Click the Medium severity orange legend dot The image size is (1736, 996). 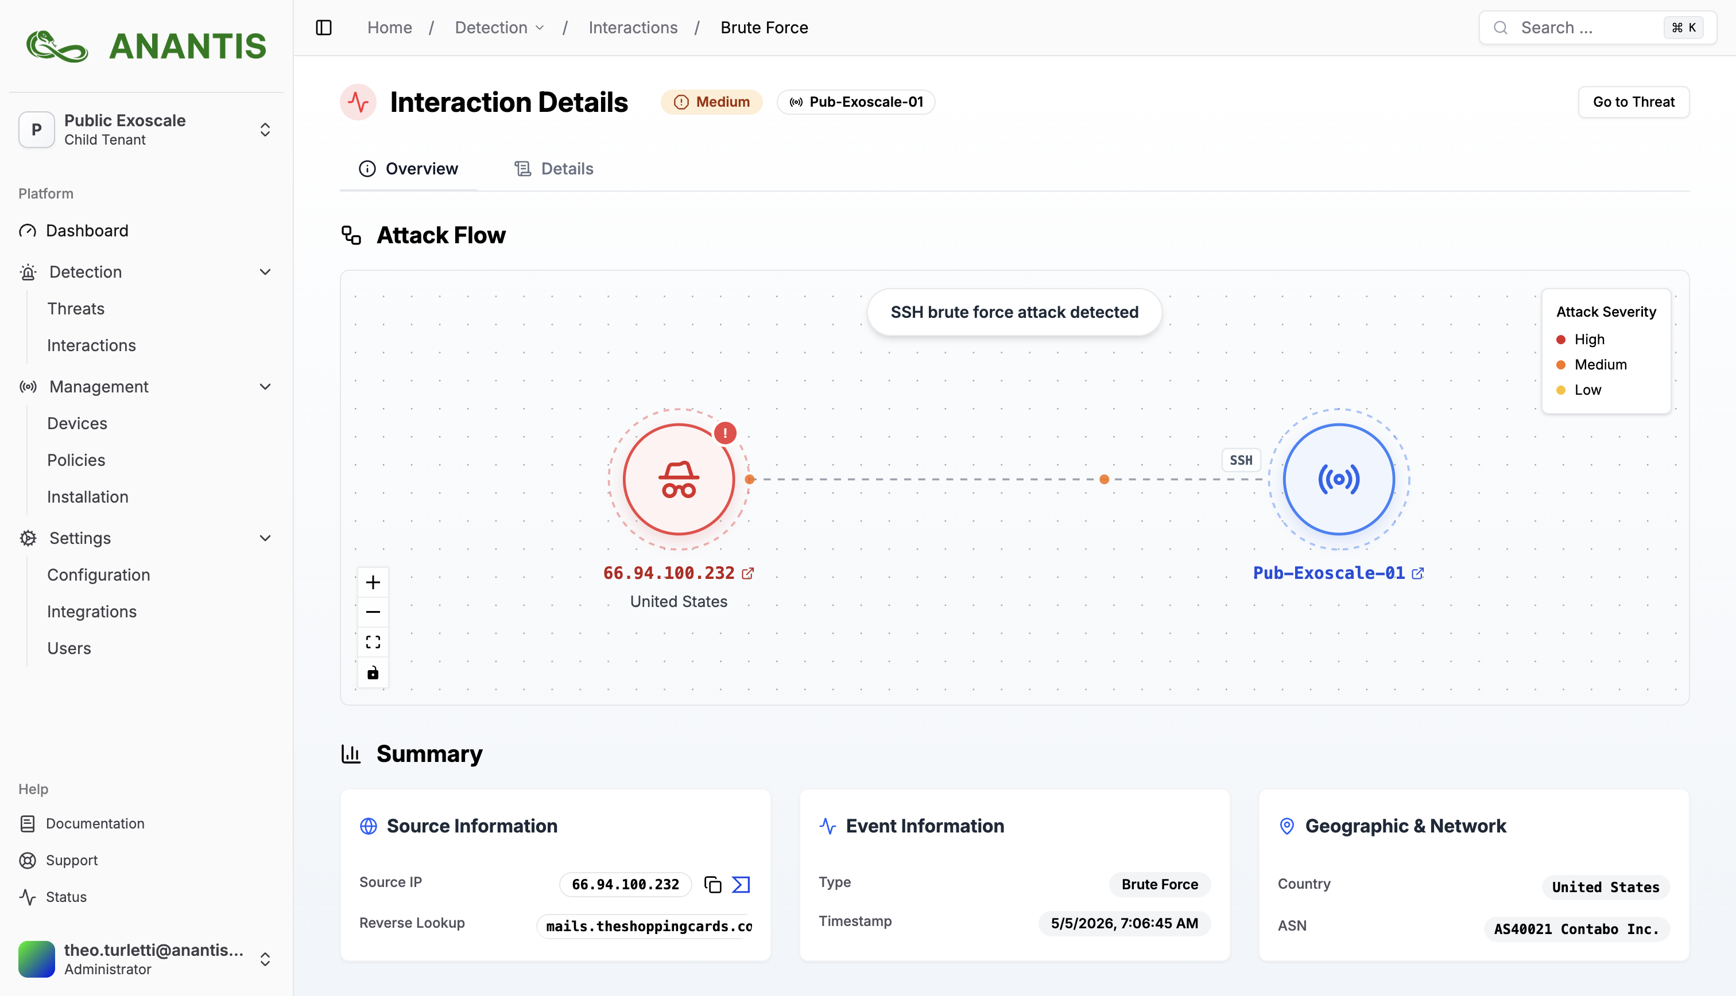point(1561,365)
